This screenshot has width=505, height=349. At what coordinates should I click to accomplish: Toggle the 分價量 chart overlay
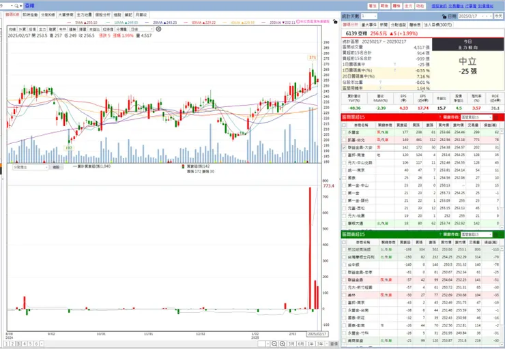[121, 29]
